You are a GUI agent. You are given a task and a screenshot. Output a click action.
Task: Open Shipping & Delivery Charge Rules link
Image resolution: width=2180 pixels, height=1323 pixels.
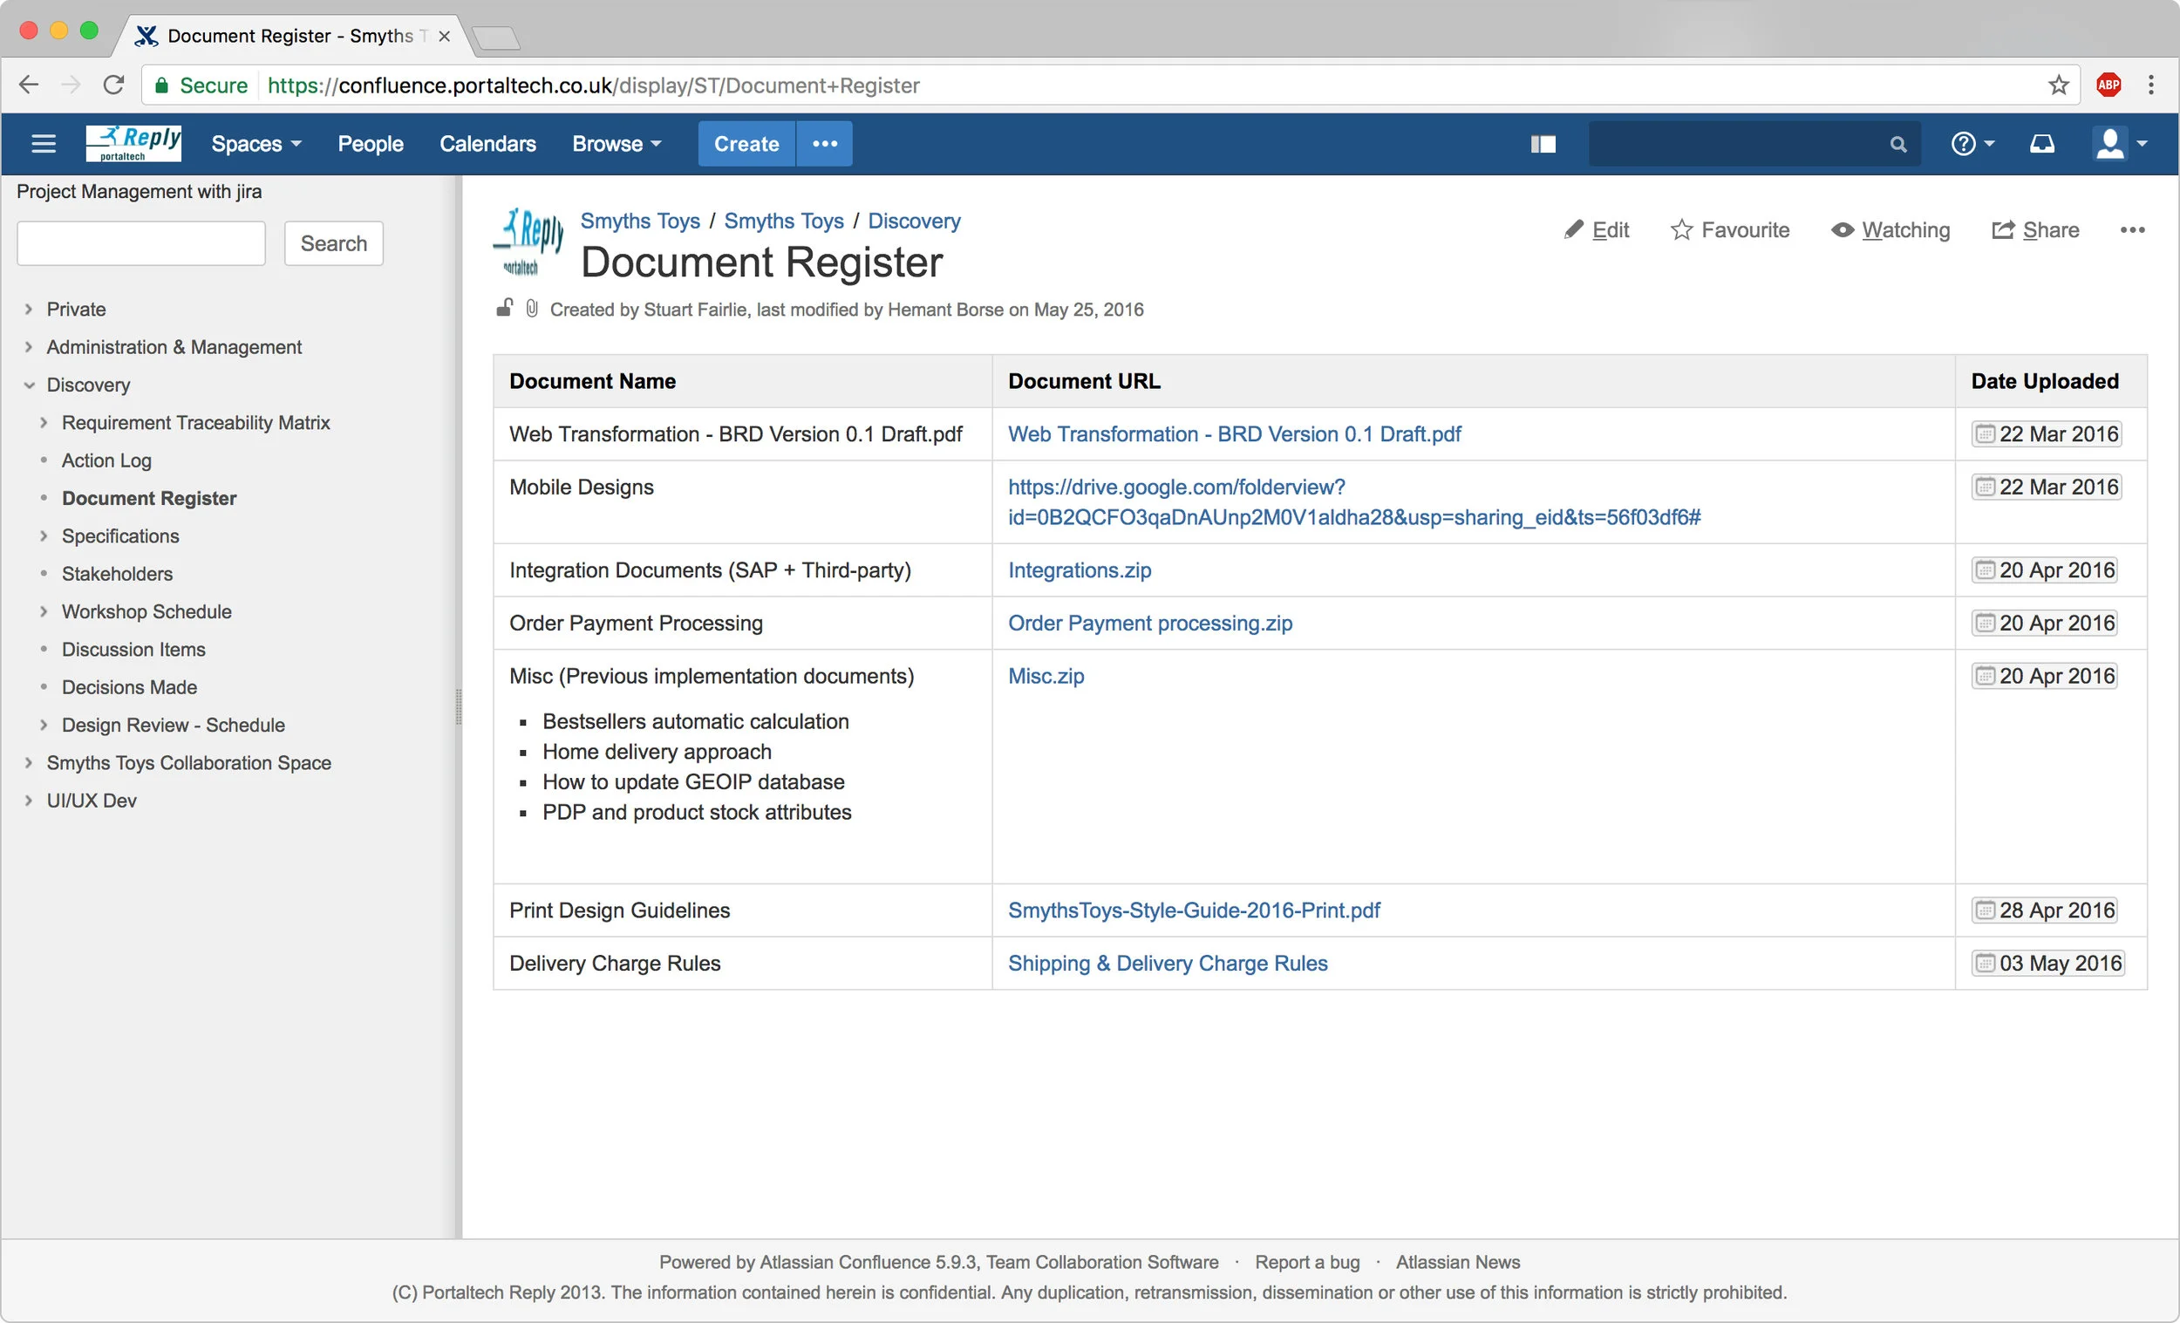(x=1168, y=963)
